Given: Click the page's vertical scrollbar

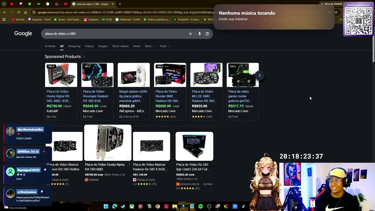Looking at the screenshot, I should (373, 44).
